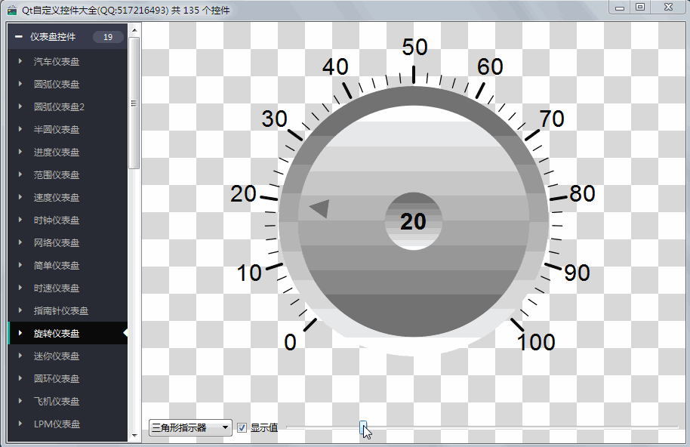Expand arrow beside 圆弧仪表盘

click(20, 84)
